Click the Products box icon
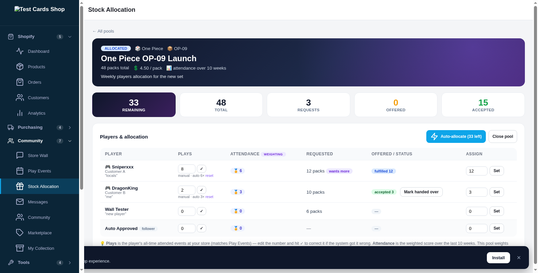 [20, 67]
